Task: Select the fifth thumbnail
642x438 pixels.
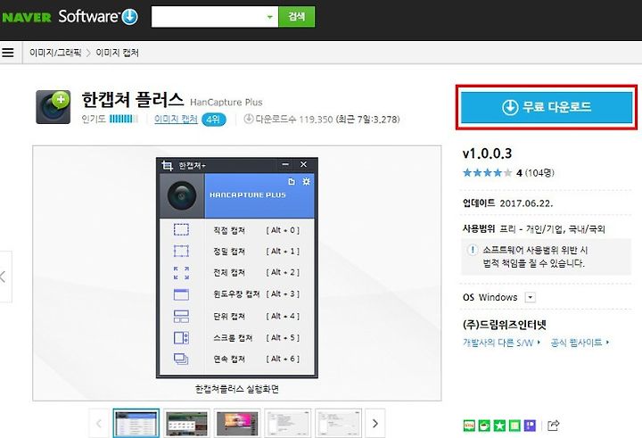Action: tap(338, 423)
